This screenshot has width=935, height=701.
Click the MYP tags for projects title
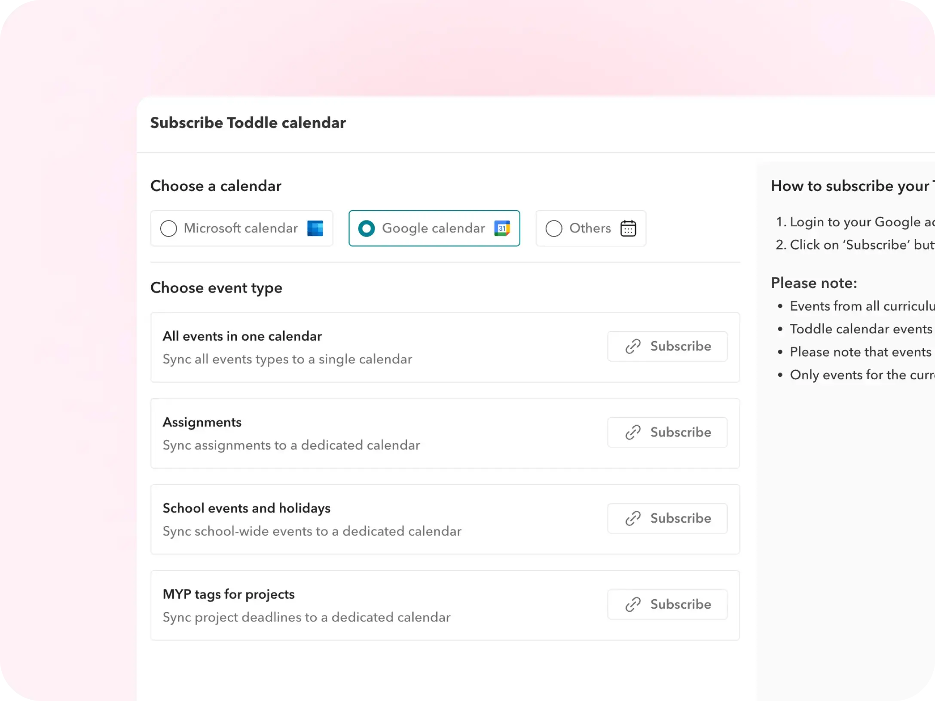coord(229,594)
